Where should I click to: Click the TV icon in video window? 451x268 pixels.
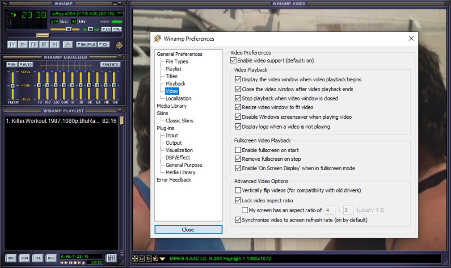tap(156, 259)
